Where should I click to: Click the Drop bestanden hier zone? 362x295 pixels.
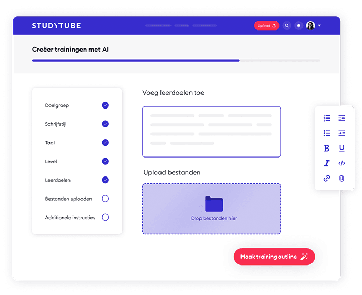212,209
